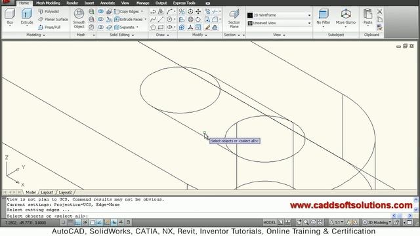420x236 pixels.
Task: Switch to Annotate ribbon tab
Action: pos(108,3)
